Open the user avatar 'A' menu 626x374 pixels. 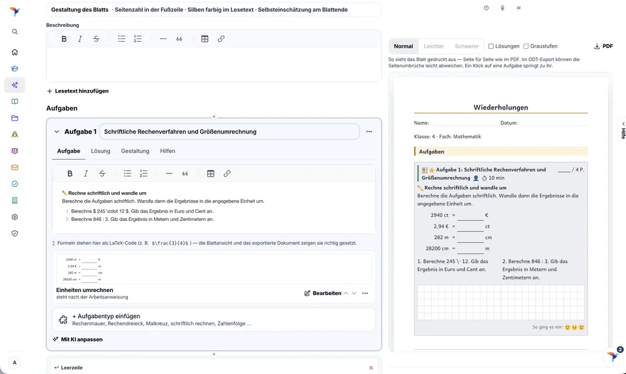coord(15,362)
